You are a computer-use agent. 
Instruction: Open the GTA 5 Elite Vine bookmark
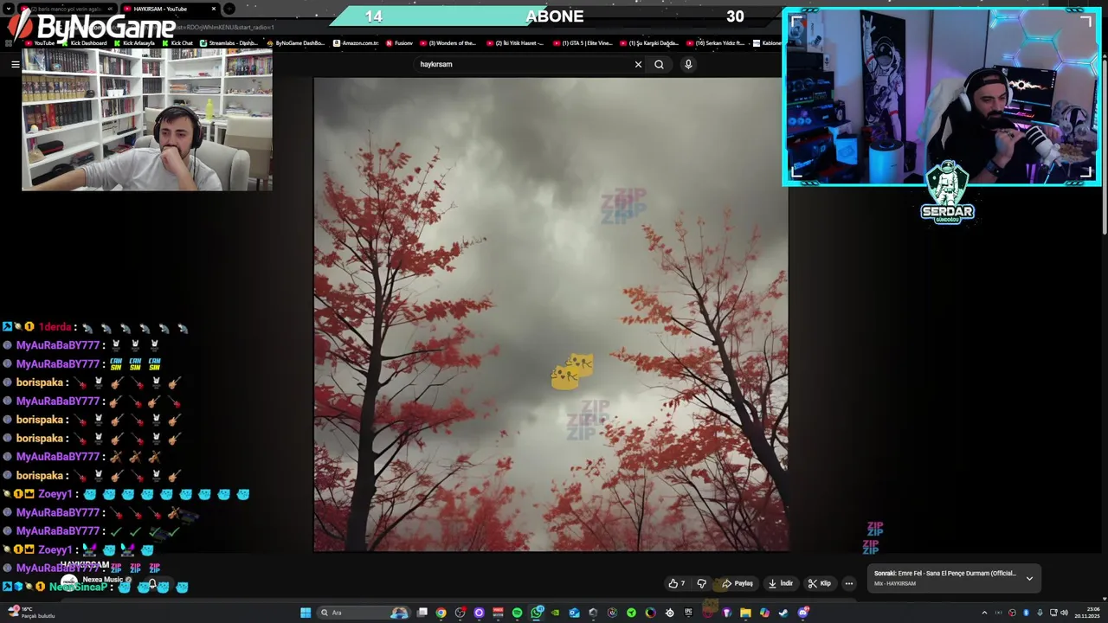pyautogui.click(x=583, y=43)
